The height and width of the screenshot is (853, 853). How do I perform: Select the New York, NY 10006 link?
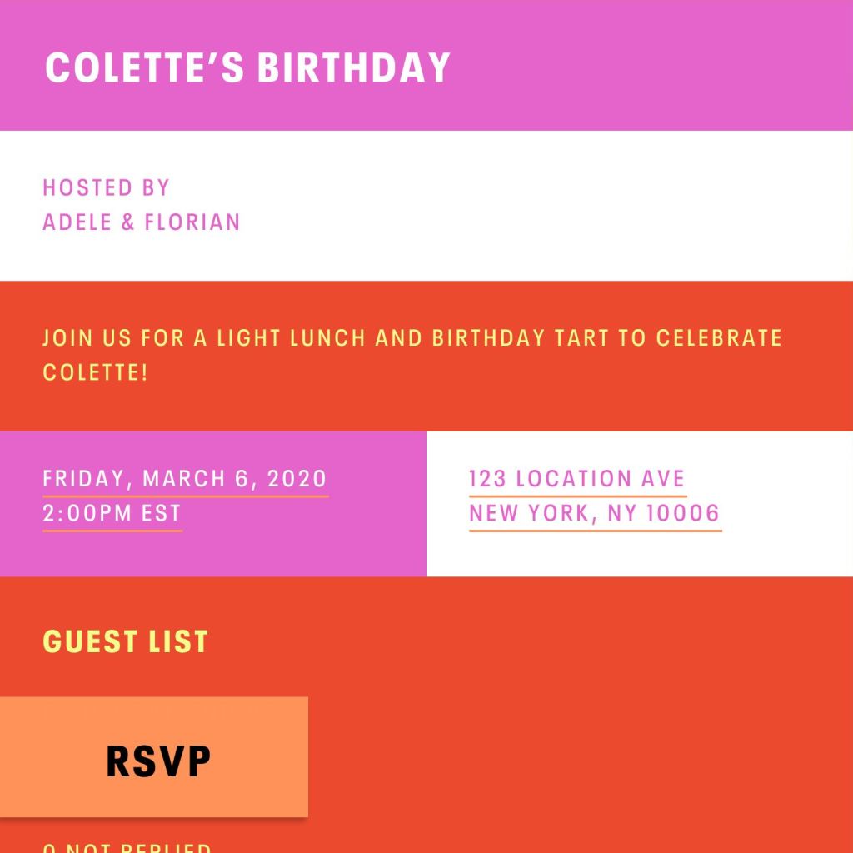[x=595, y=513]
